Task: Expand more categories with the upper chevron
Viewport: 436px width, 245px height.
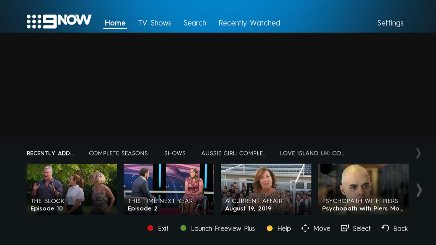Action: point(418,153)
